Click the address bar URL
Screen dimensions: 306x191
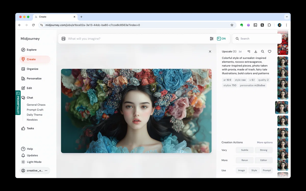coord(93,25)
